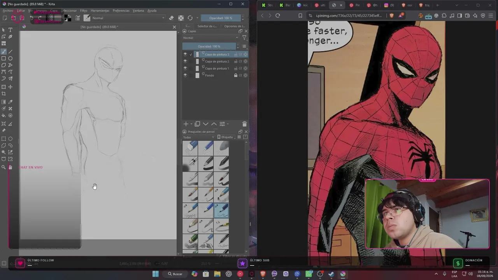Click the browser address bar URL

(x=349, y=16)
